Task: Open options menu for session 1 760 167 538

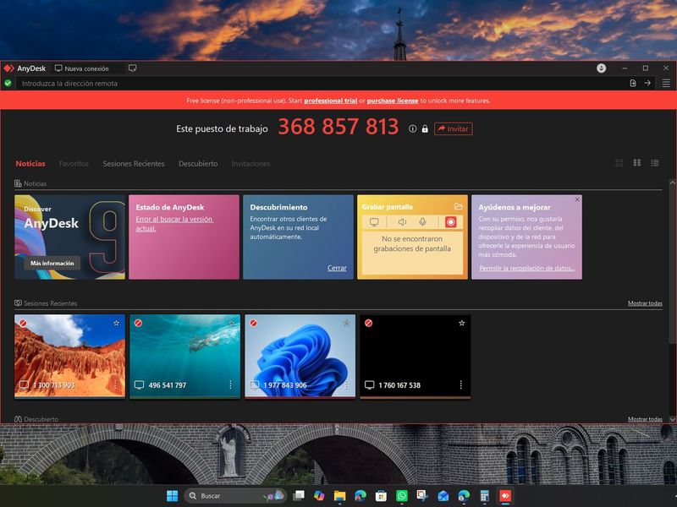Action: pos(460,384)
